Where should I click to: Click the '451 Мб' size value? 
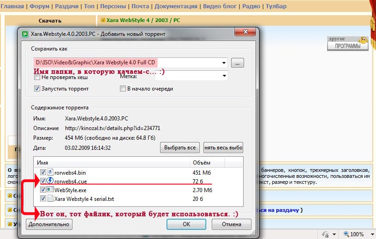[x=202, y=172]
